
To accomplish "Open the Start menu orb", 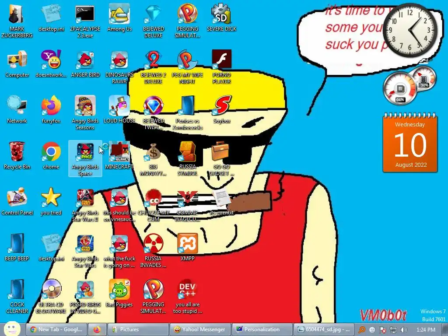I will pyautogui.click(x=11, y=329).
